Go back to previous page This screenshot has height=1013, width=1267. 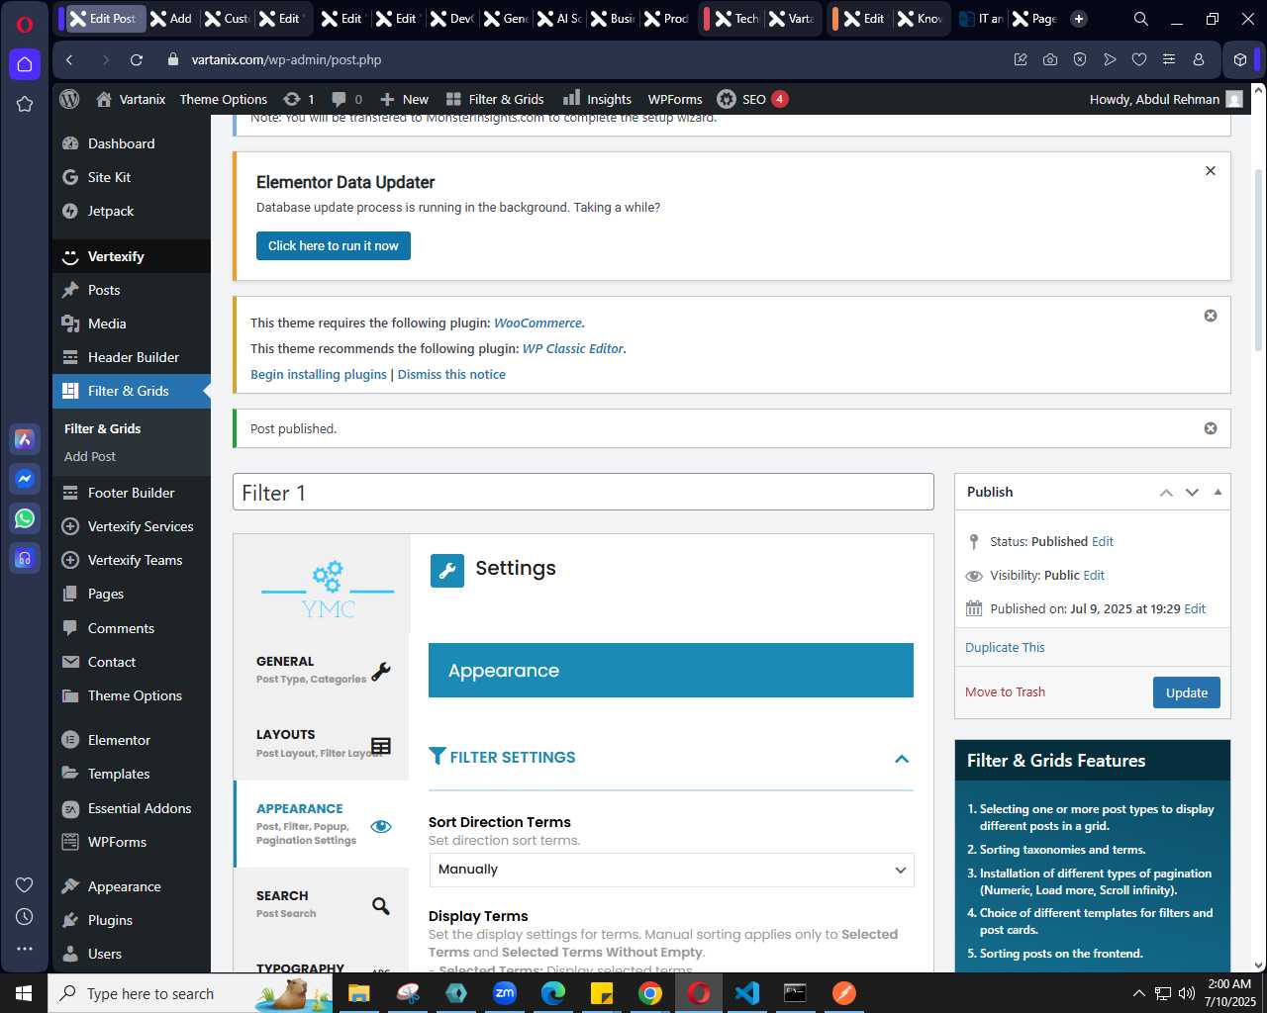click(x=69, y=60)
